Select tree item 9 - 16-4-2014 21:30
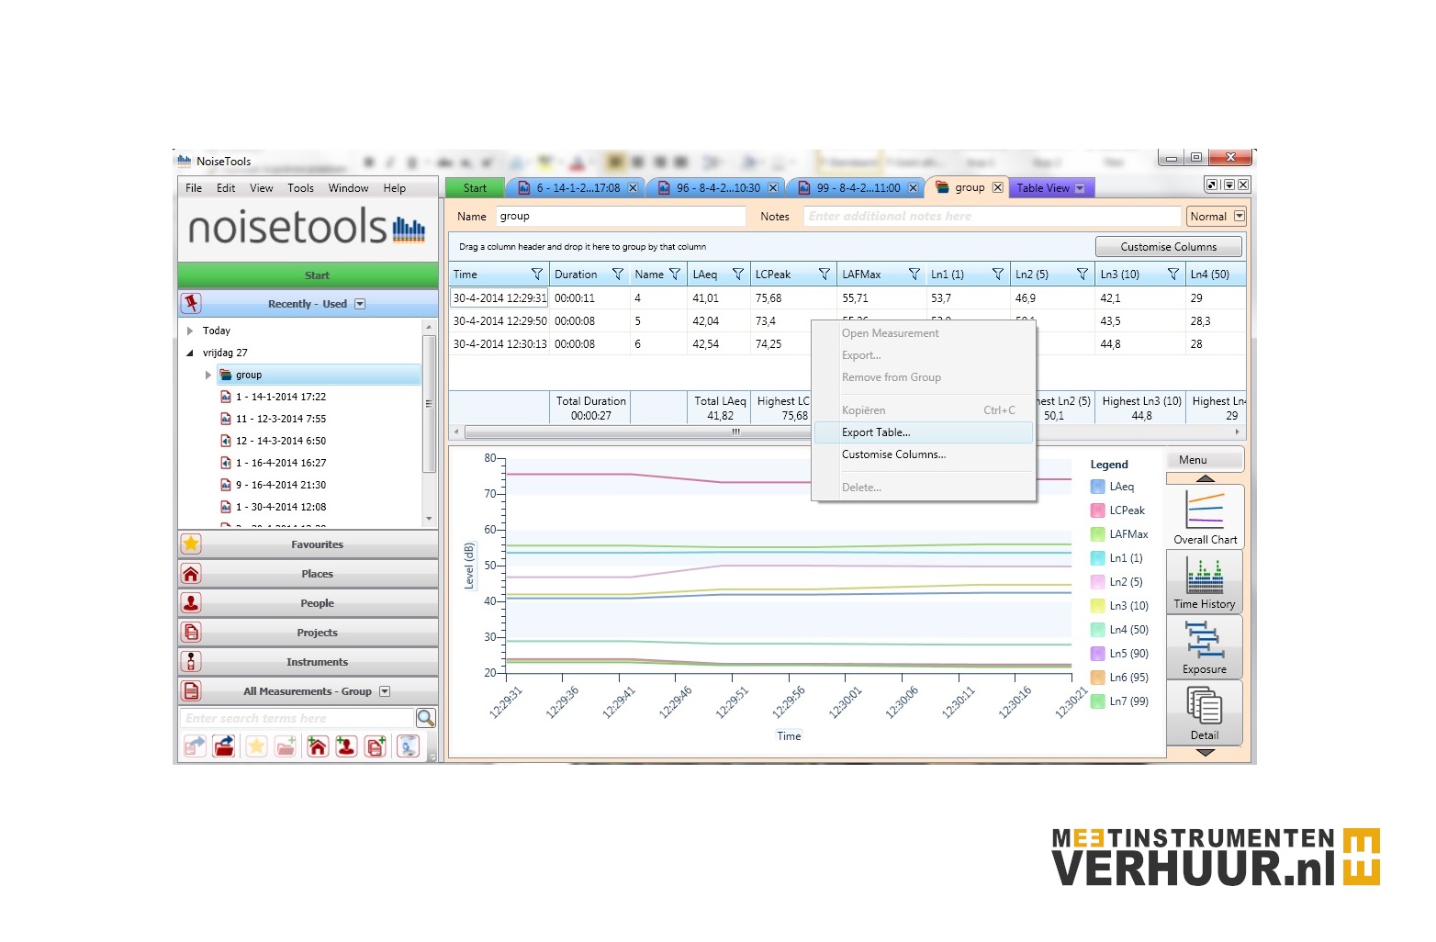The height and width of the screenshot is (942, 1436). pyautogui.click(x=280, y=485)
